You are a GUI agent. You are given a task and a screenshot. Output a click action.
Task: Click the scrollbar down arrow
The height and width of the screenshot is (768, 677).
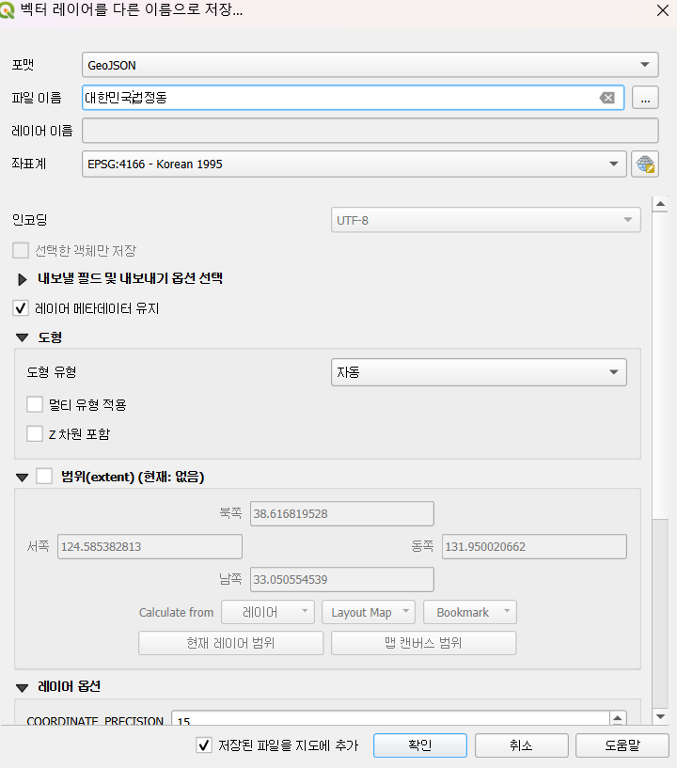660,716
